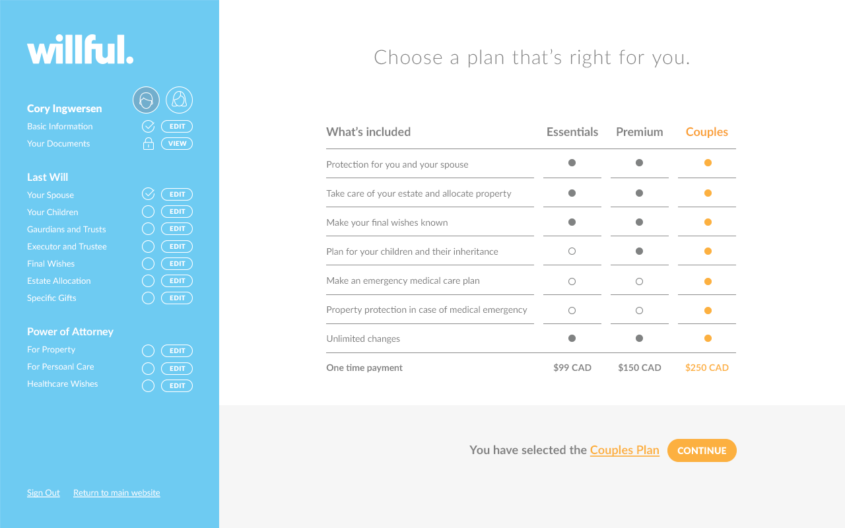Select the female avatar profile icon
The height and width of the screenshot is (528, 845).
pos(179,100)
